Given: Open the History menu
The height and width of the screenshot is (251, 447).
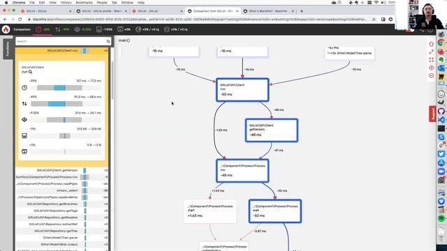Looking at the screenshot, I should (x=66, y=3).
